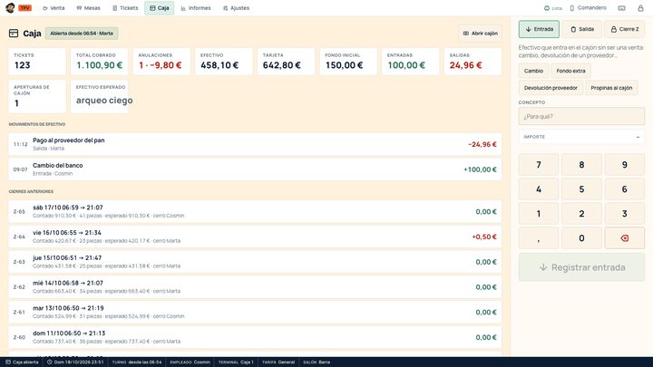
Task: Tap keypad digit 7
Action: click(539, 165)
